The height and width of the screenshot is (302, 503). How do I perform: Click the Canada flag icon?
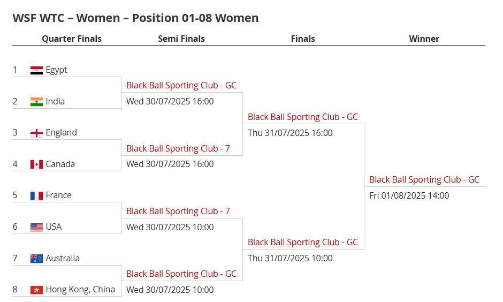pos(36,164)
